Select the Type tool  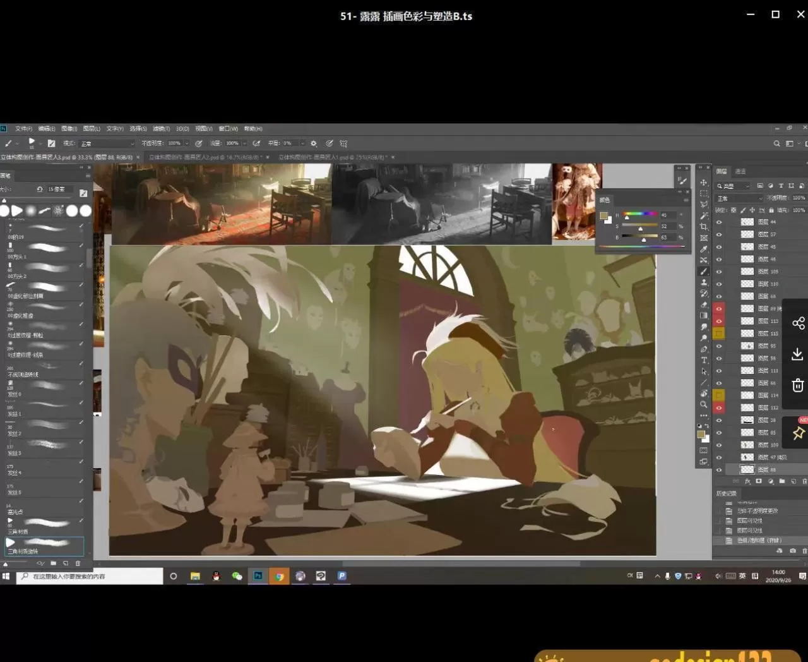pos(703,360)
